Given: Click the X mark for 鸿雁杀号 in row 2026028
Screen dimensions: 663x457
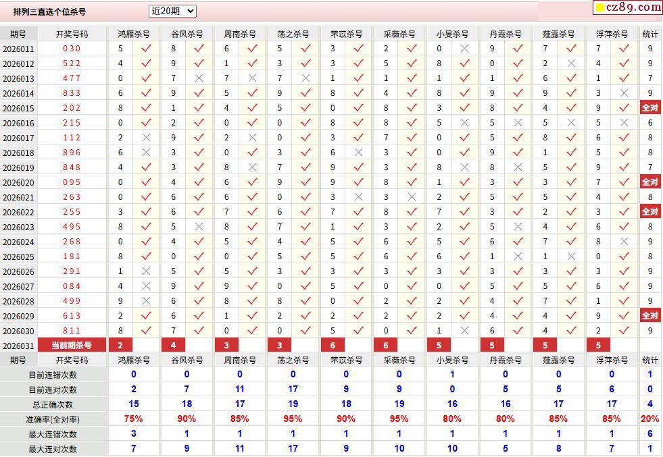Looking at the screenshot, I should coord(146,301).
